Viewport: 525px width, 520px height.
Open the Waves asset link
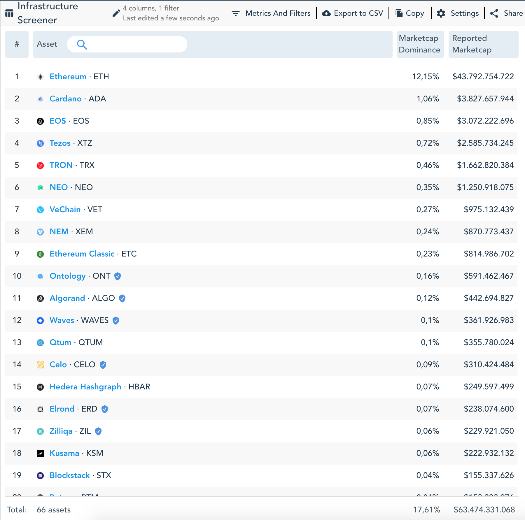[62, 320]
